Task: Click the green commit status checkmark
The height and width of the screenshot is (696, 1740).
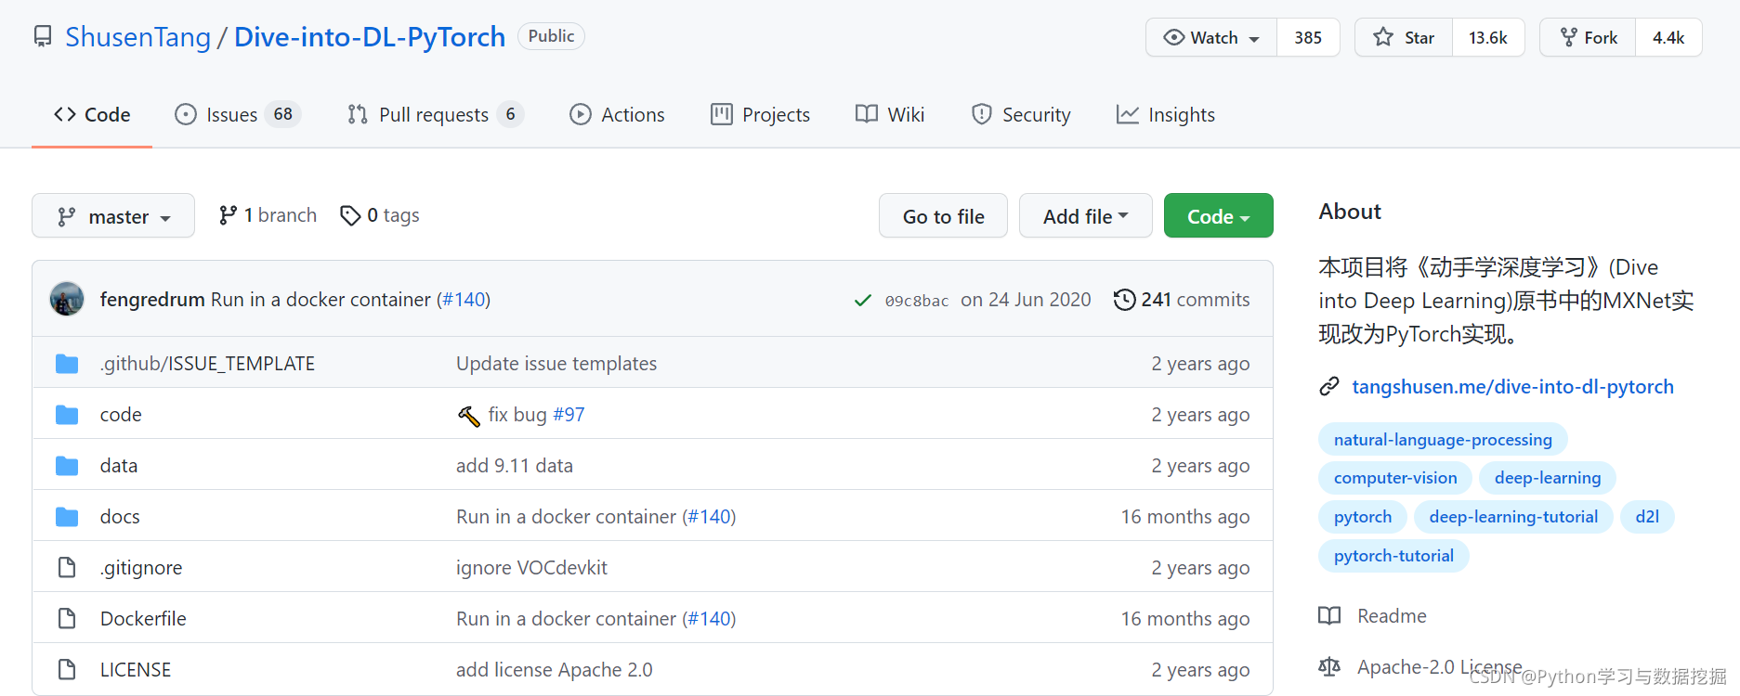Action: (863, 300)
